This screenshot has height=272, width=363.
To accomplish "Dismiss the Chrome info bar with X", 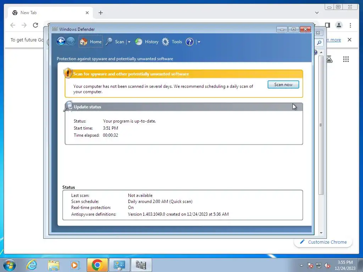I will pyautogui.click(x=349, y=40).
